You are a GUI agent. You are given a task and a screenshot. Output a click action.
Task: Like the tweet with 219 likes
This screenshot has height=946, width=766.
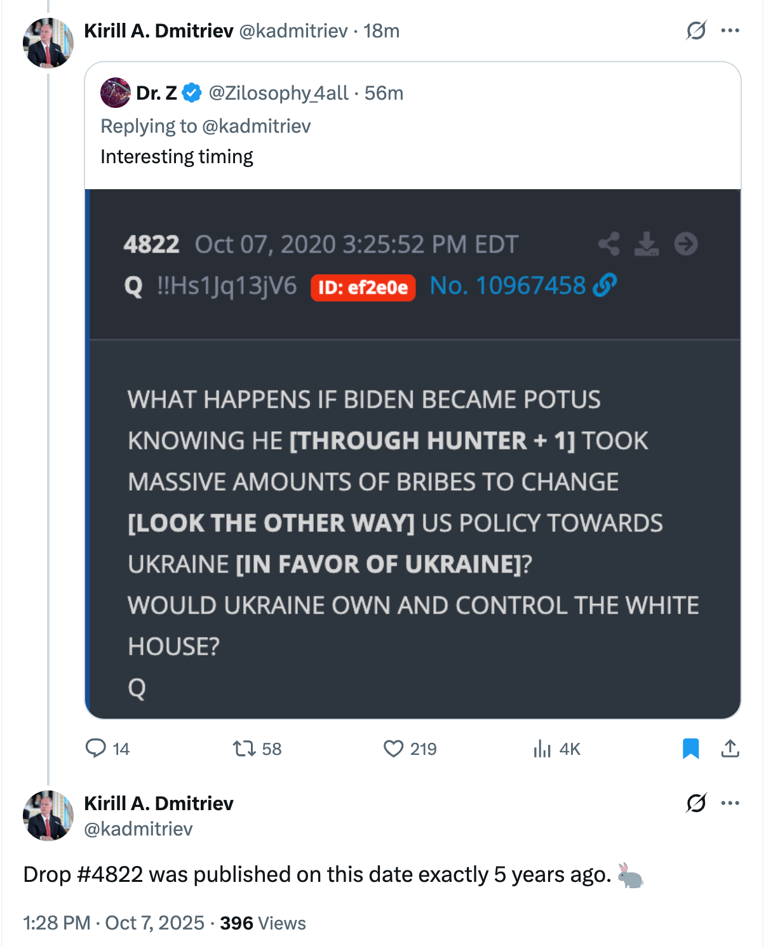[x=394, y=749]
